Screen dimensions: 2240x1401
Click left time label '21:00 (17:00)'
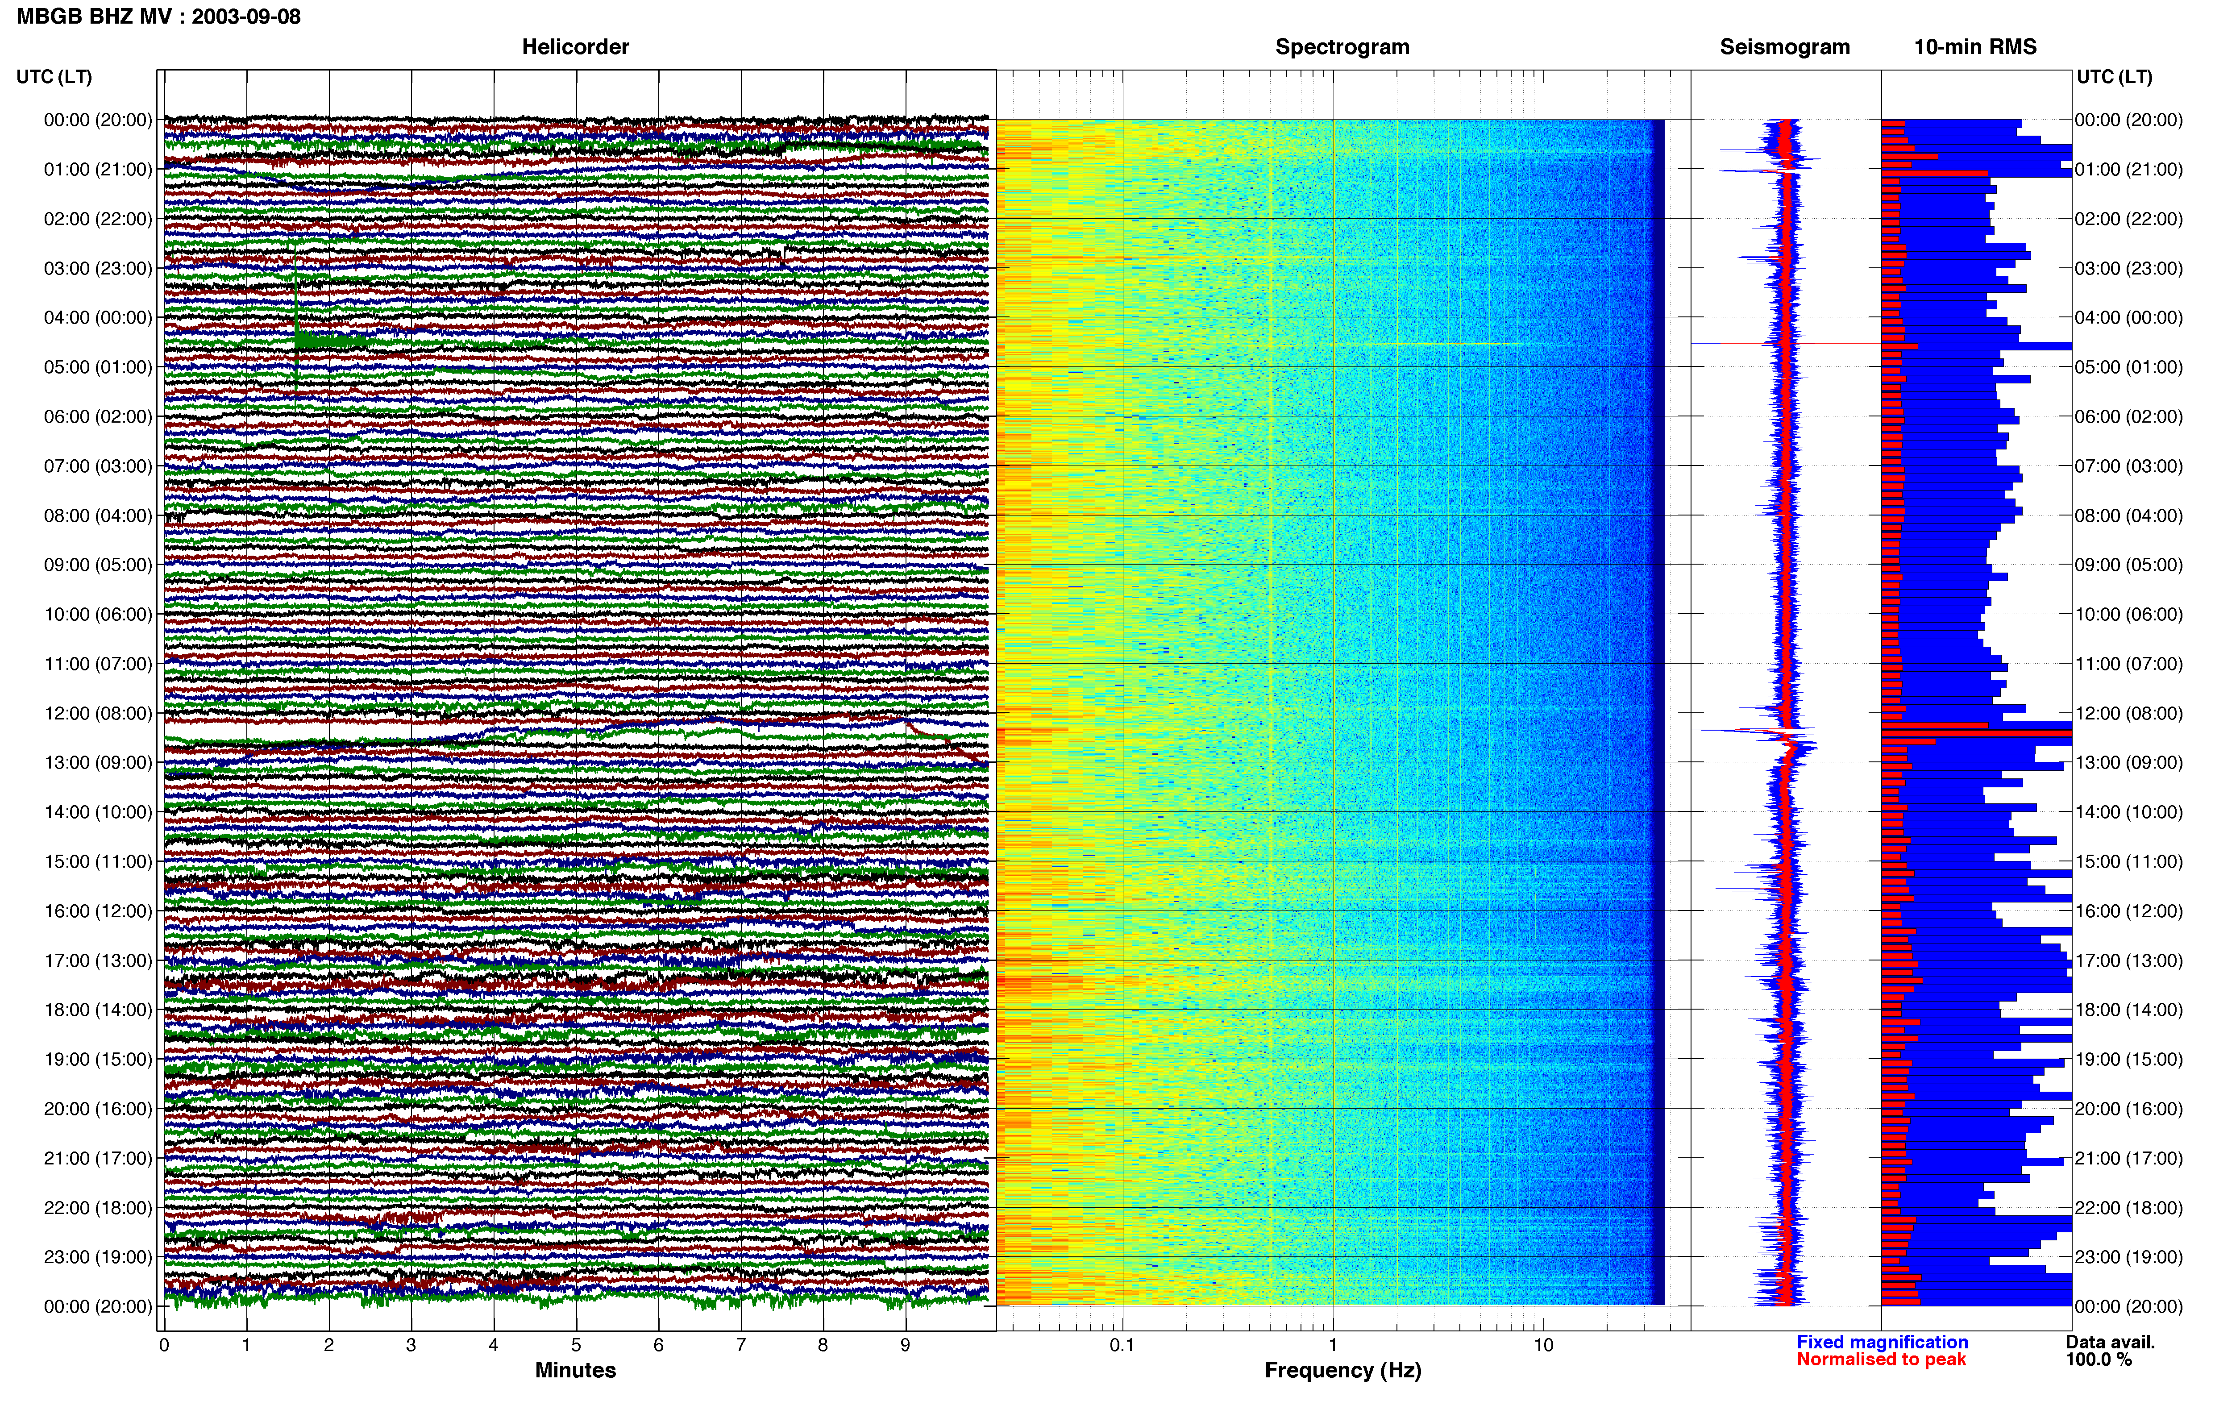[98, 1158]
